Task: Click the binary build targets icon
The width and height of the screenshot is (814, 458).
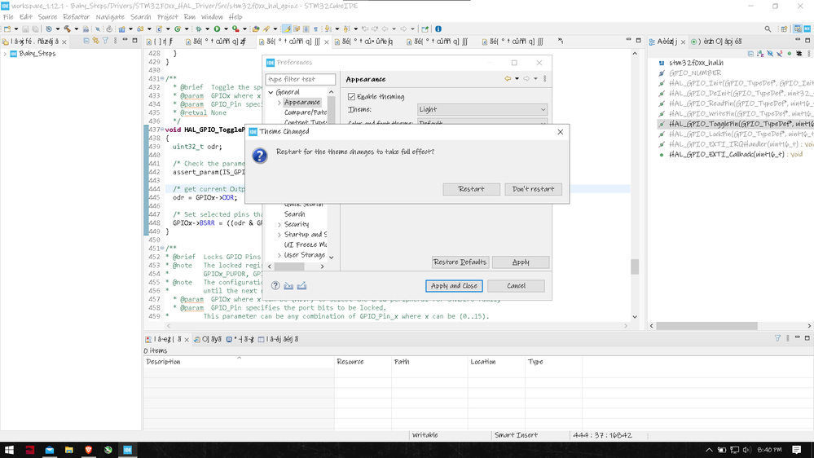Action: coord(86,29)
